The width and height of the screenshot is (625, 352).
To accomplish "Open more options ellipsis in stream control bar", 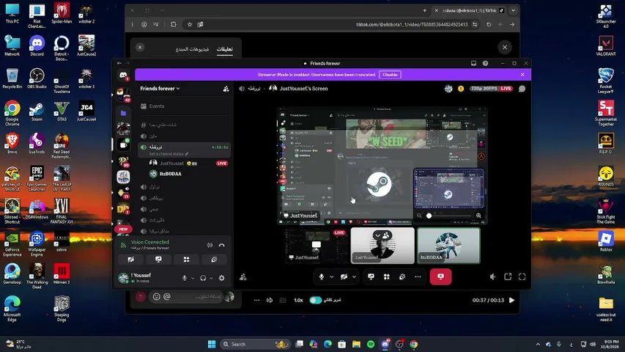I will pyautogui.click(x=418, y=276).
